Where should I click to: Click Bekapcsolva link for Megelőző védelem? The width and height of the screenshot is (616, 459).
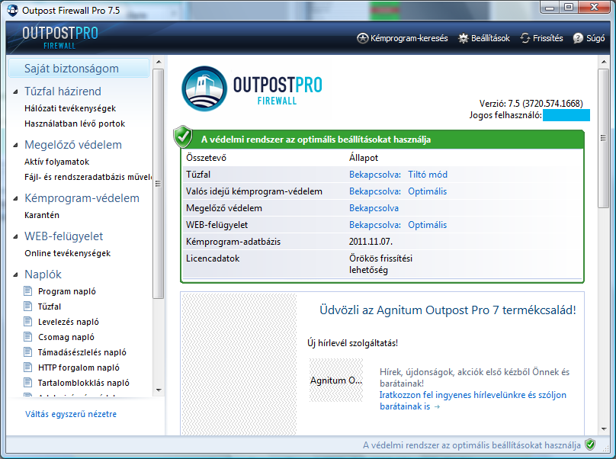tap(374, 208)
